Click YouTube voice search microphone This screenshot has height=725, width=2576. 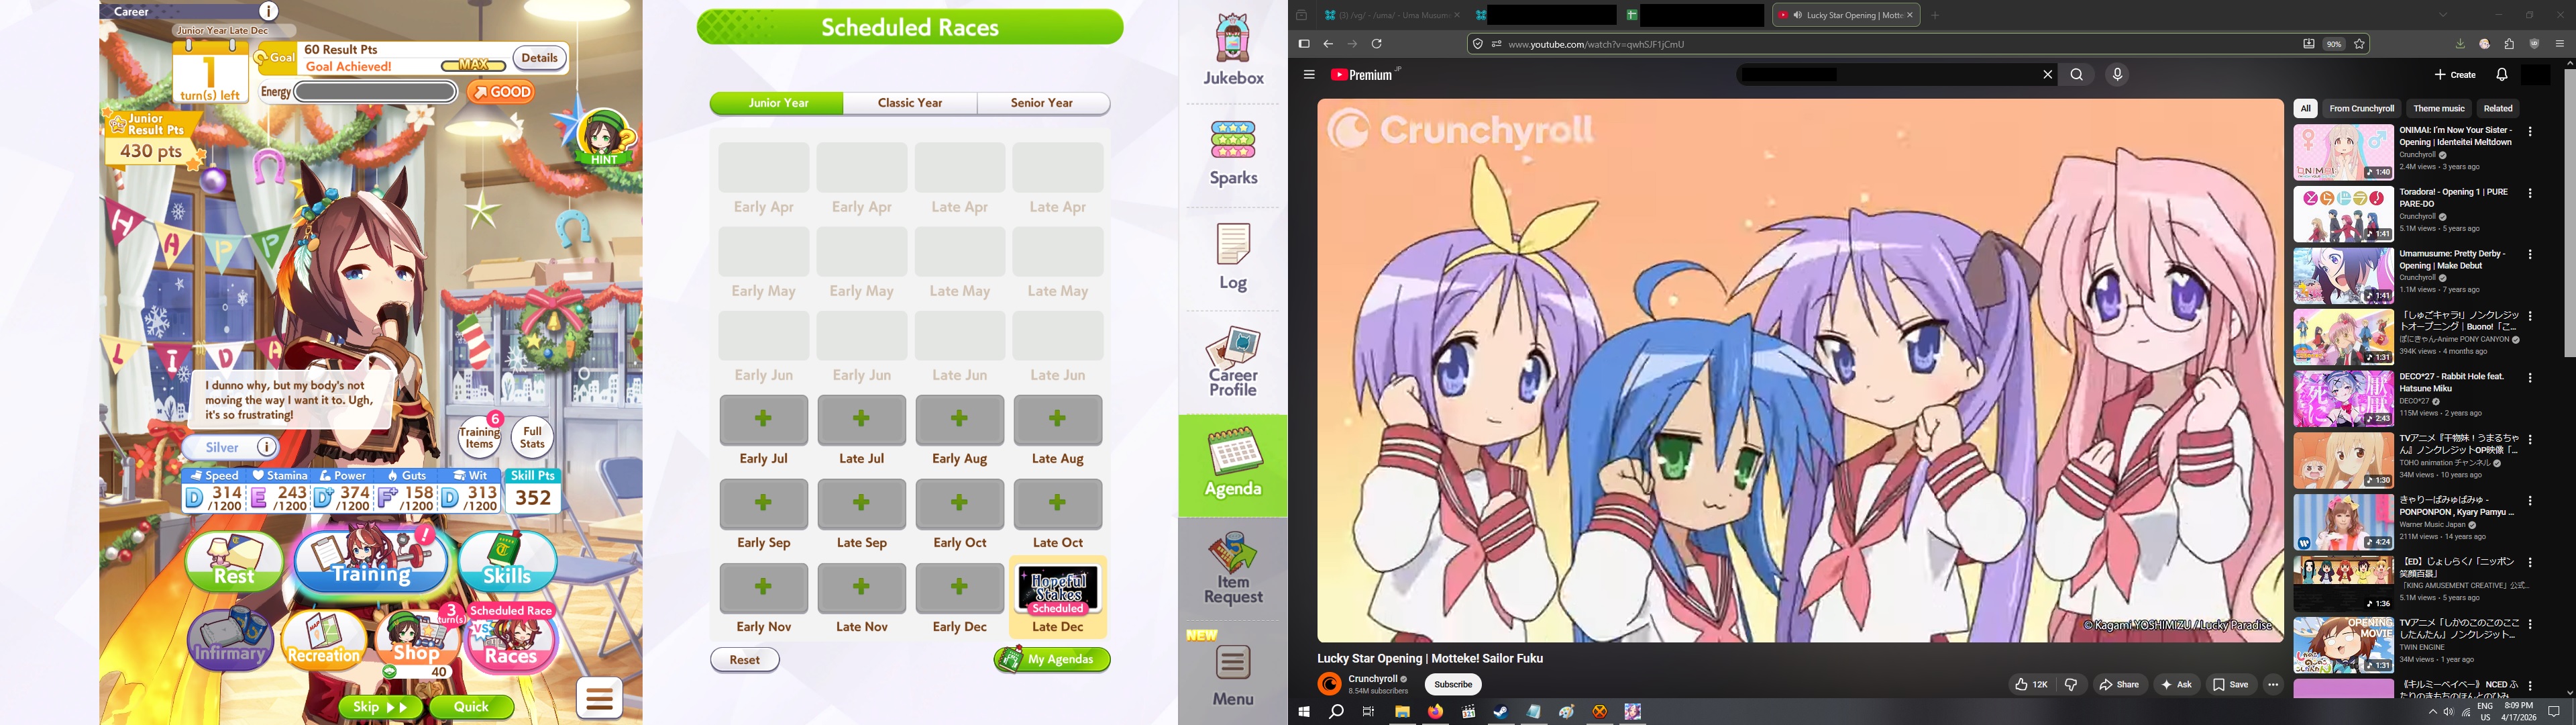pos(2117,75)
